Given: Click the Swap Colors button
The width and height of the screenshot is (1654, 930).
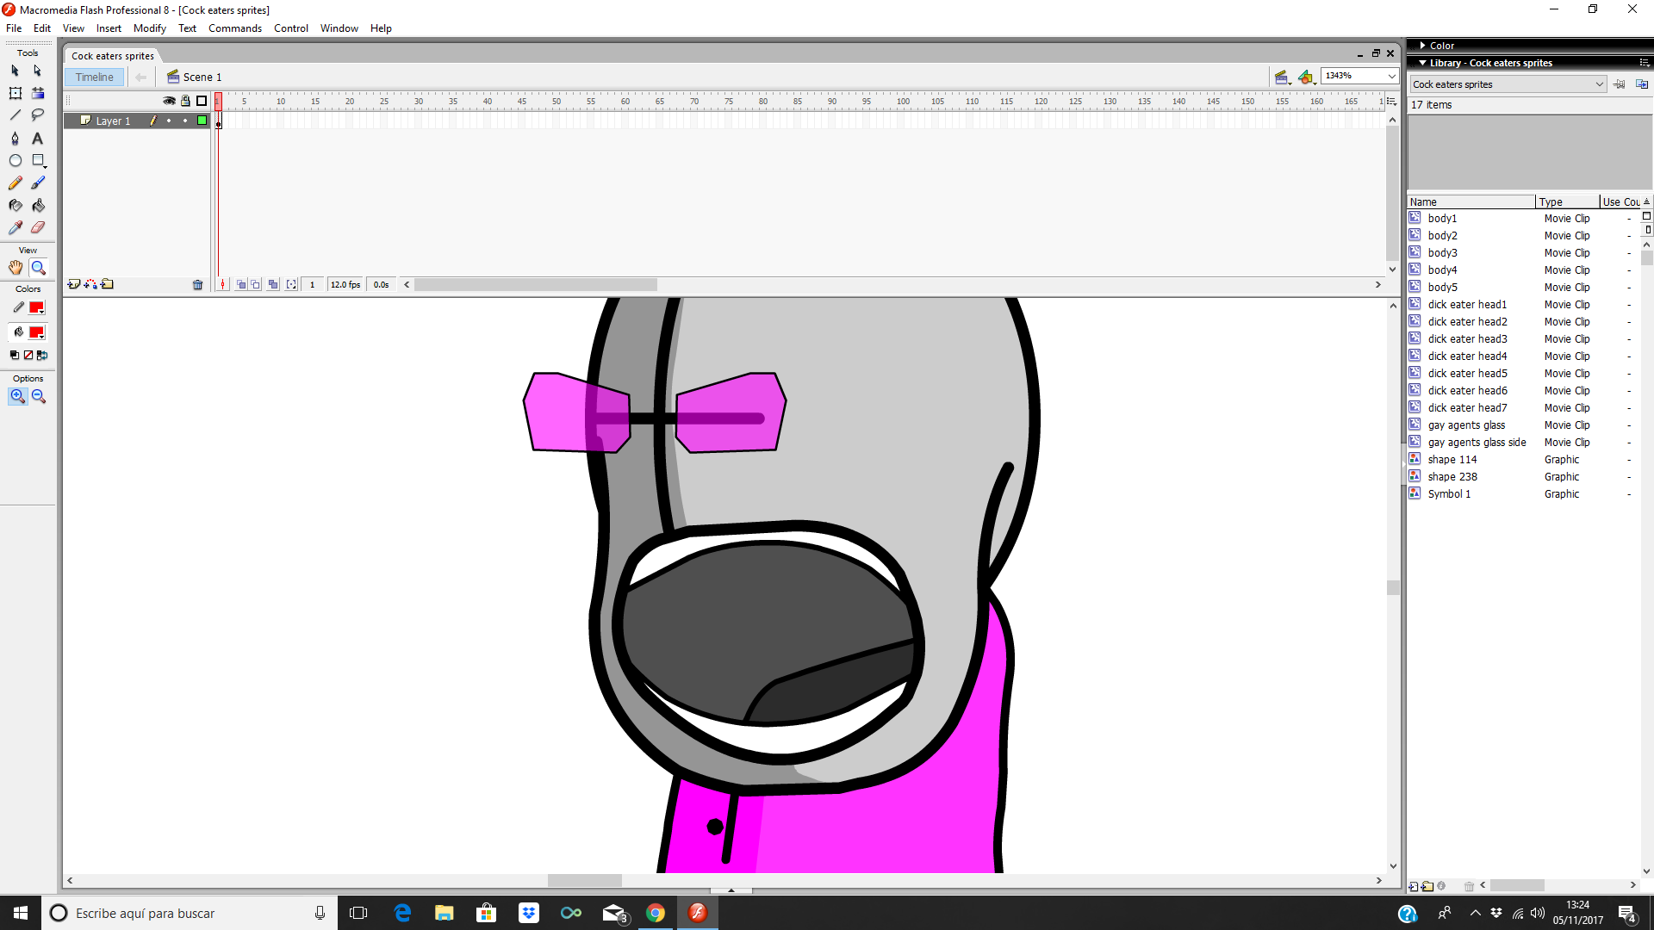Looking at the screenshot, I should coord(42,356).
